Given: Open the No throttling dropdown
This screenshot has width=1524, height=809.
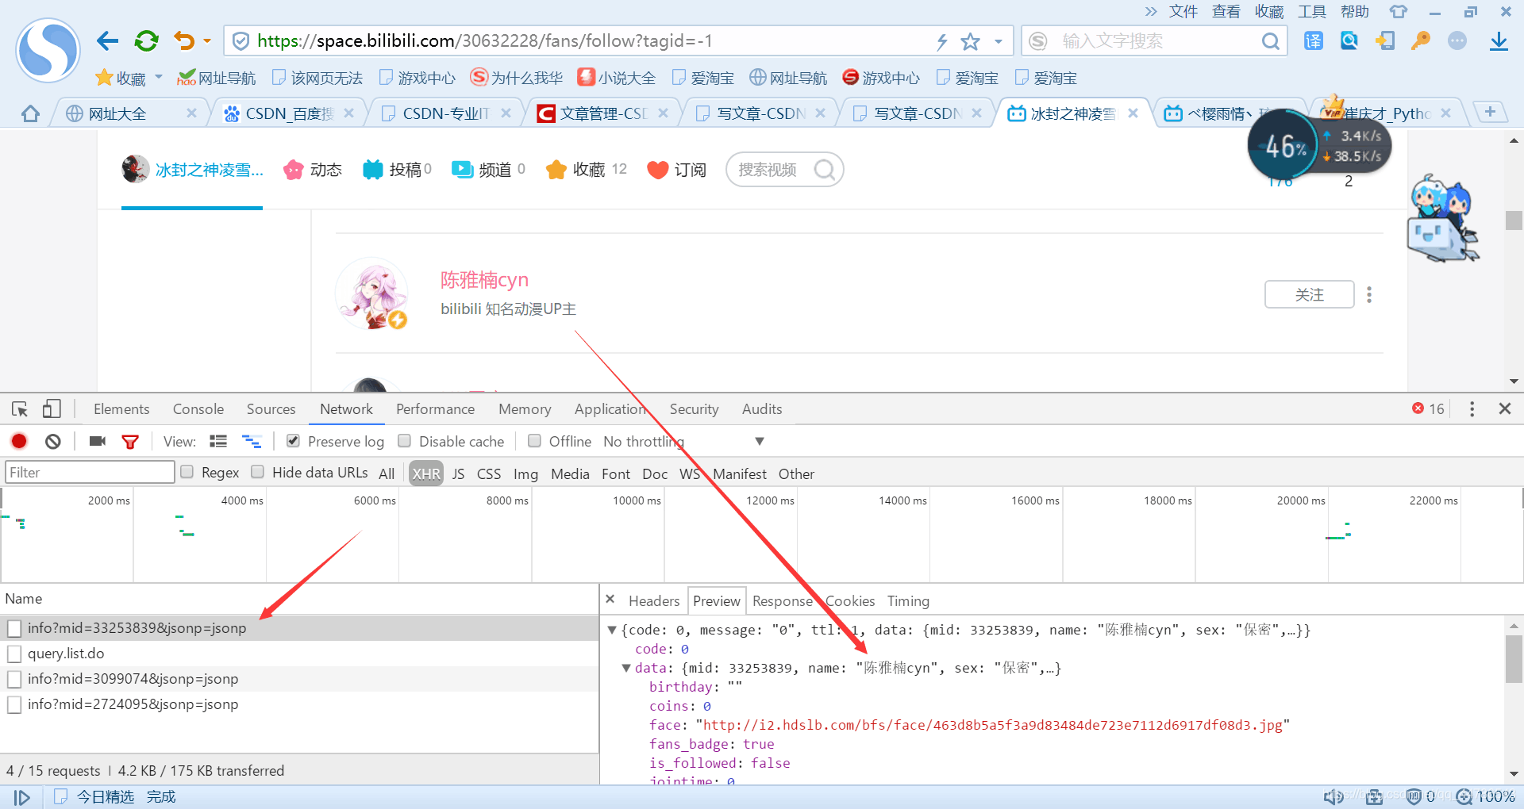Looking at the screenshot, I should point(683,441).
